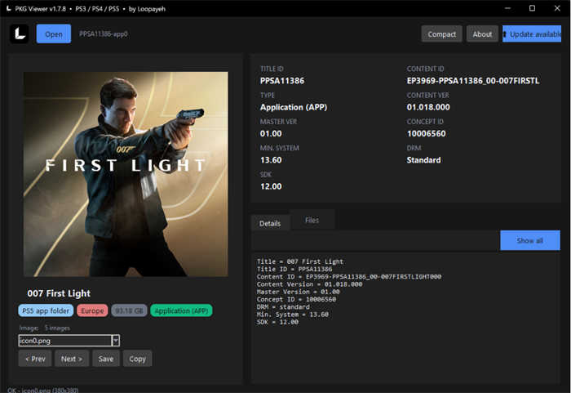Open the About dialog
The width and height of the screenshot is (571, 393).
tap(482, 34)
